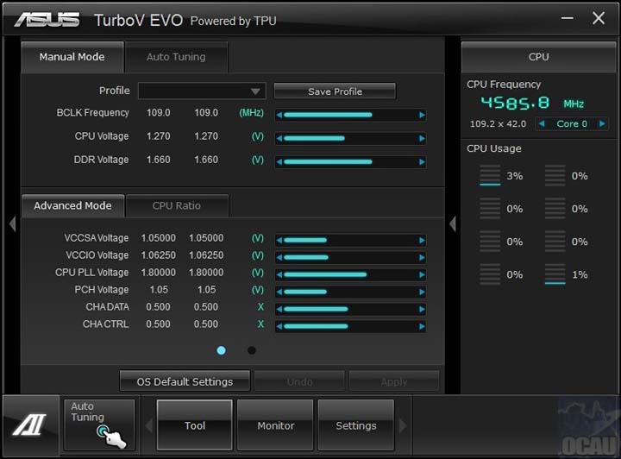Select the first advanced page dot
This screenshot has width=621, height=459.
tap(222, 350)
